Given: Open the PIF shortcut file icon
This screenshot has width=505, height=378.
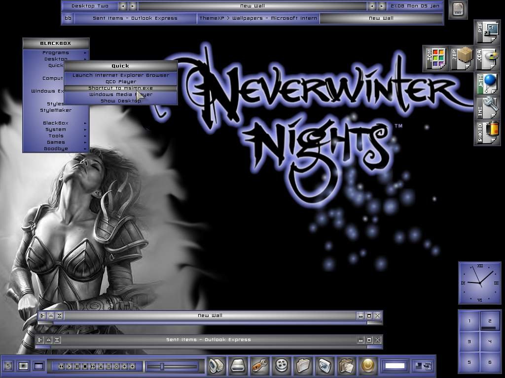Looking at the screenshot, I should pos(487,32).
